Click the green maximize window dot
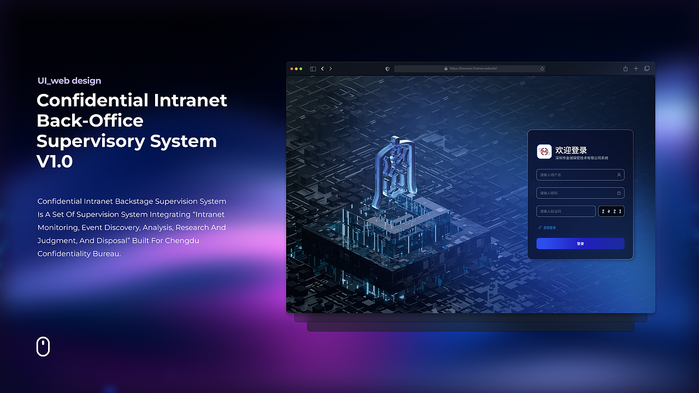 [x=301, y=69]
